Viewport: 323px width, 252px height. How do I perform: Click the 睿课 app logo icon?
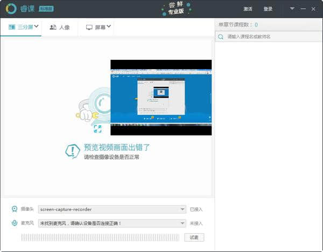(11, 9)
